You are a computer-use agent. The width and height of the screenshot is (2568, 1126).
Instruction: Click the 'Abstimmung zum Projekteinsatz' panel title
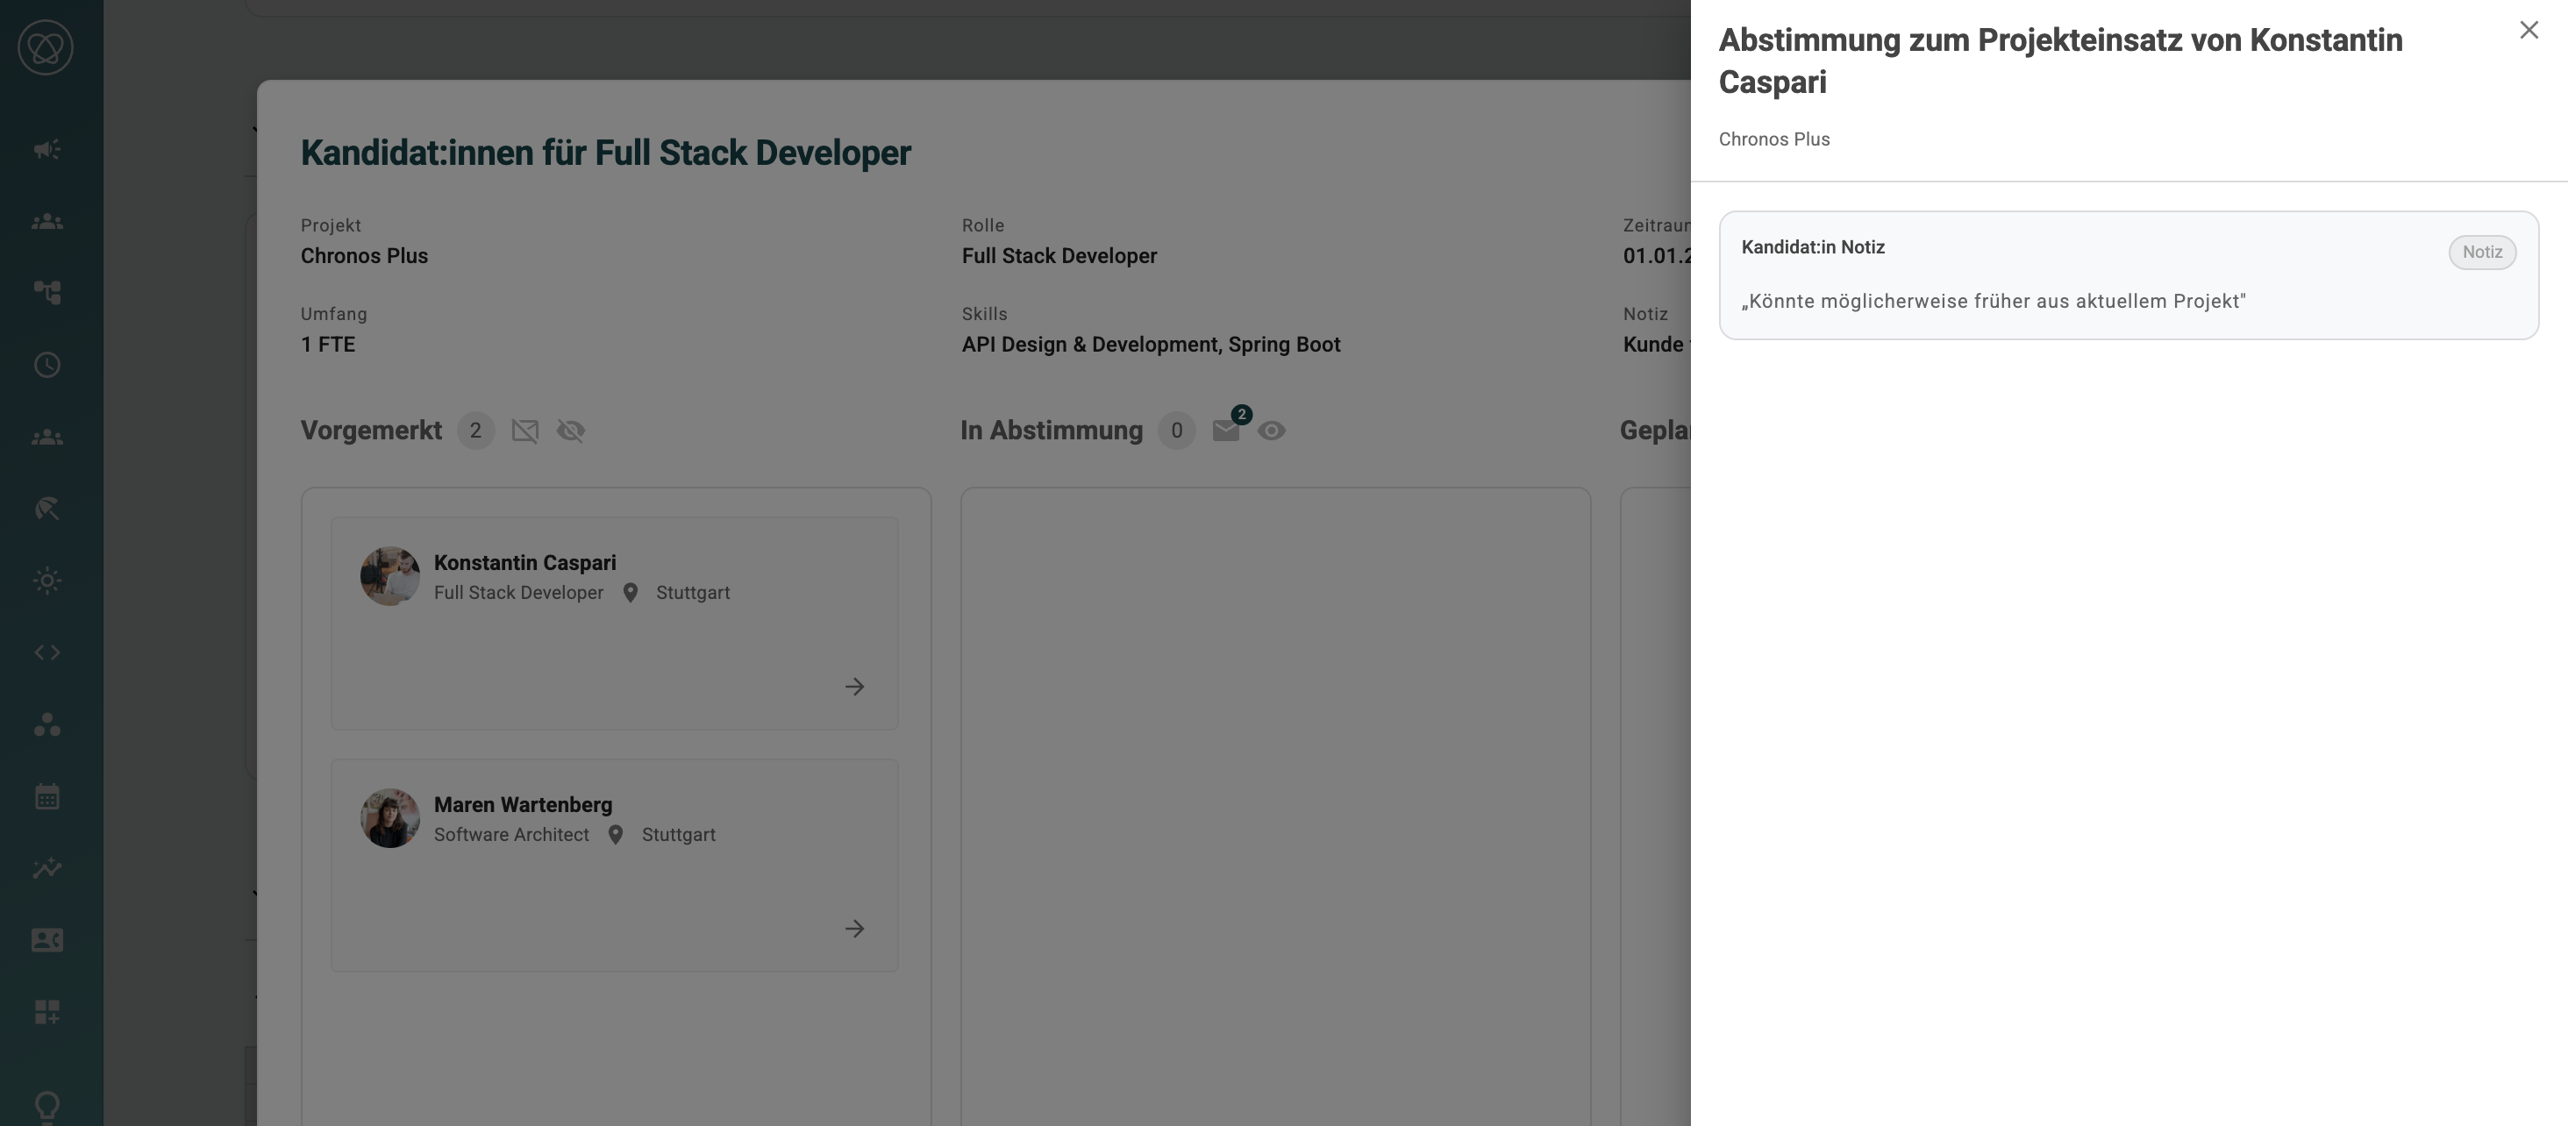click(x=2060, y=61)
